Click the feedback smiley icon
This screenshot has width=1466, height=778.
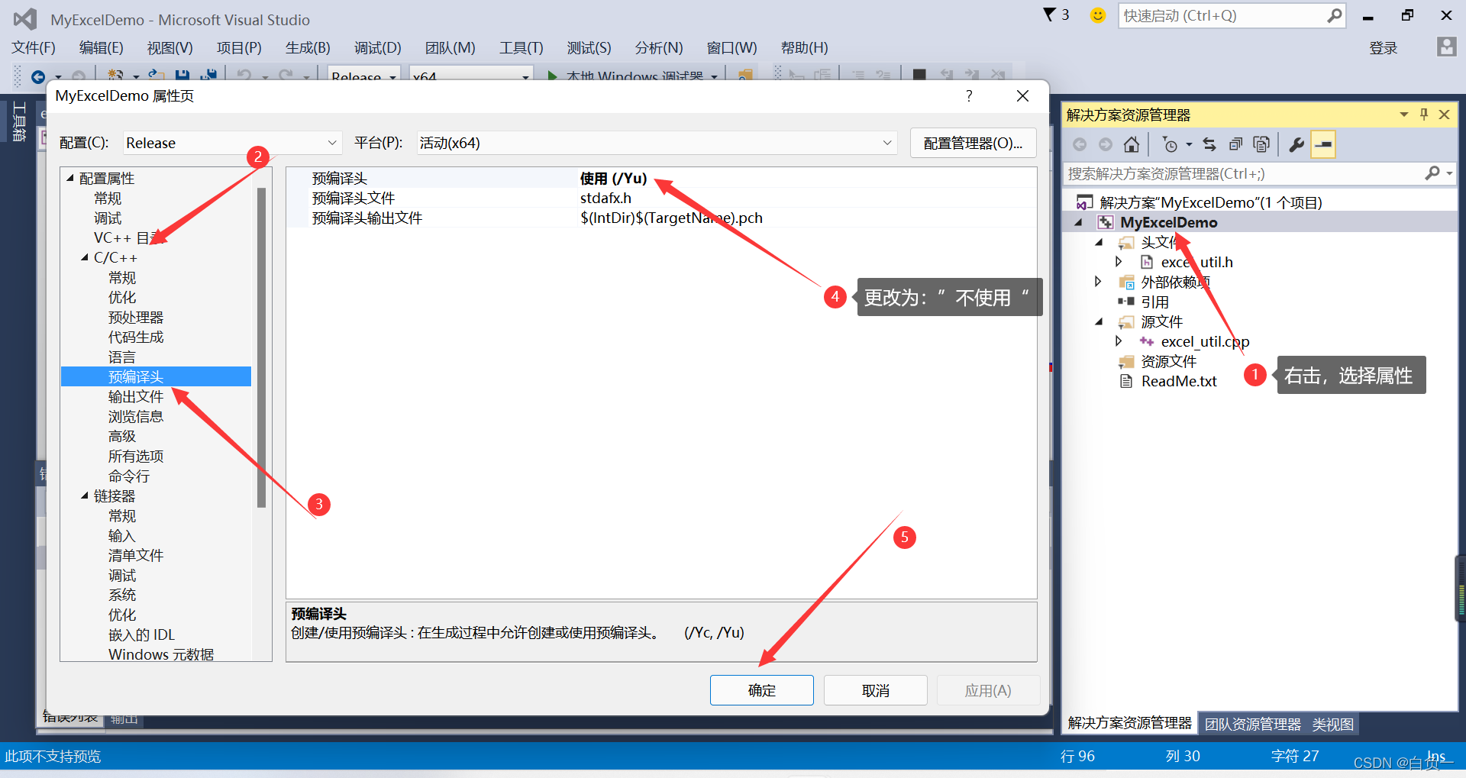[x=1097, y=15]
